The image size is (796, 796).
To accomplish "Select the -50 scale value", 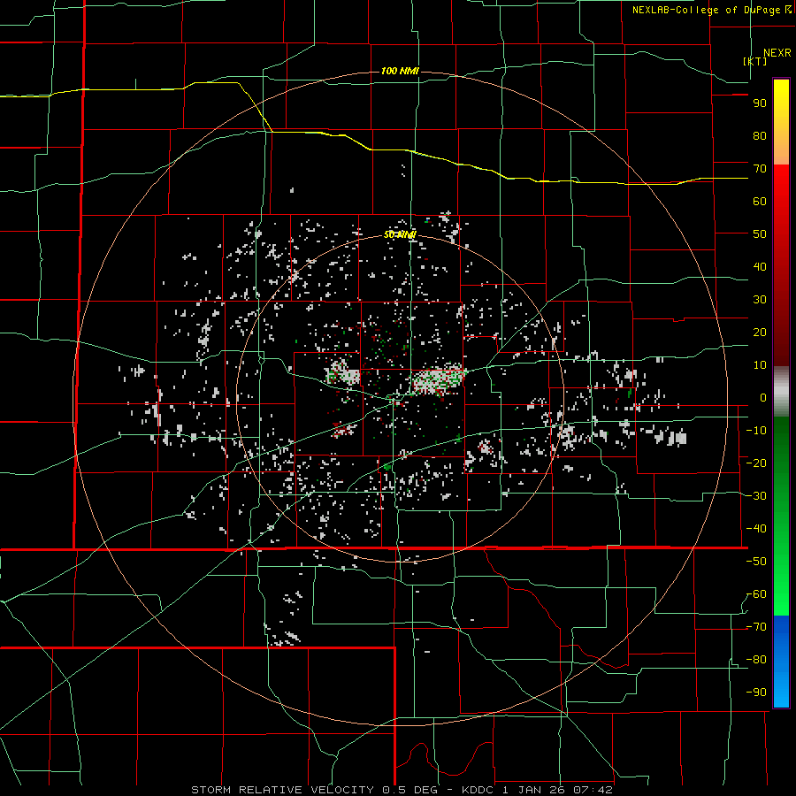I will pos(756,562).
